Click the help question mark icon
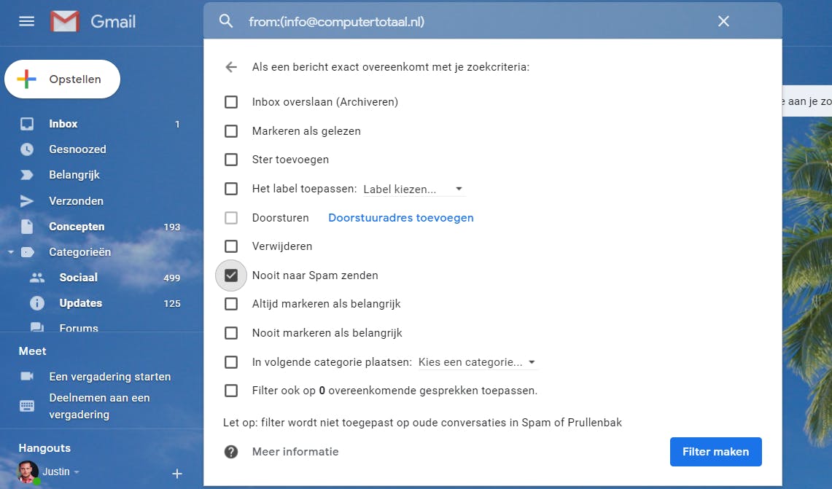The height and width of the screenshot is (489, 832). (x=231, y=452)
